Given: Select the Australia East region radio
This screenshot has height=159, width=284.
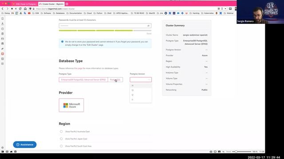Looking at the screenshot, I should click(x=61, y=132).
